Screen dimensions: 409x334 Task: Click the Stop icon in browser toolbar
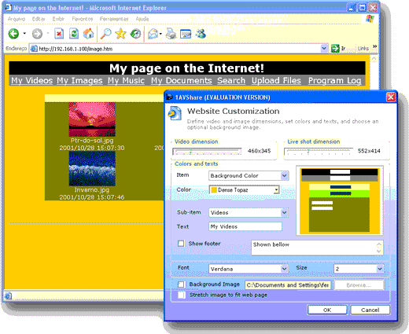[x=59, y=34]
